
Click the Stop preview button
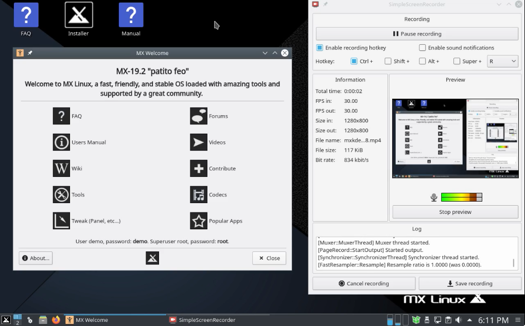click(x=455, y=211)
